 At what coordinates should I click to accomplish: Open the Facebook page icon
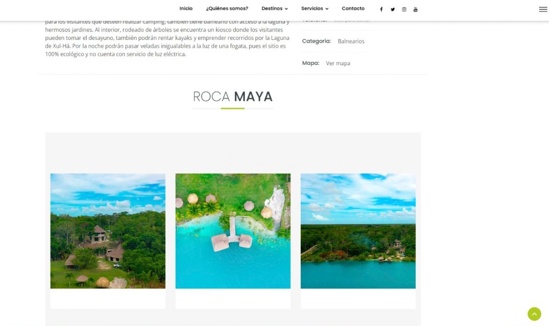click(x=381, y=9)
